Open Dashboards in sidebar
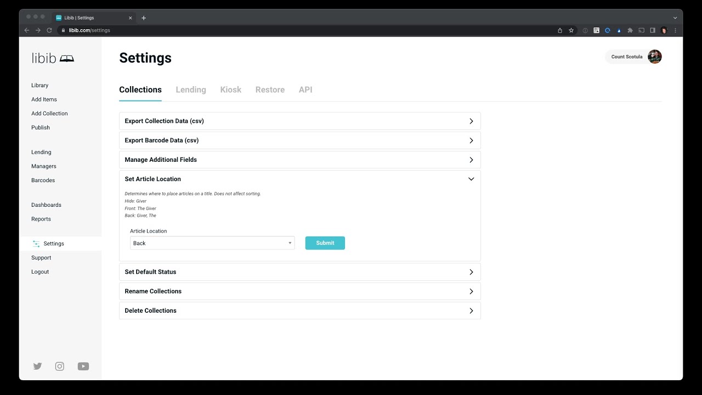 pyautogui.click(x=46, y=205)
